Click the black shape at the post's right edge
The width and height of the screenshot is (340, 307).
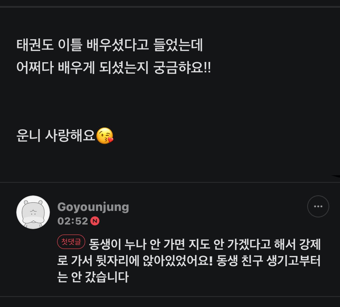(336, 176)
